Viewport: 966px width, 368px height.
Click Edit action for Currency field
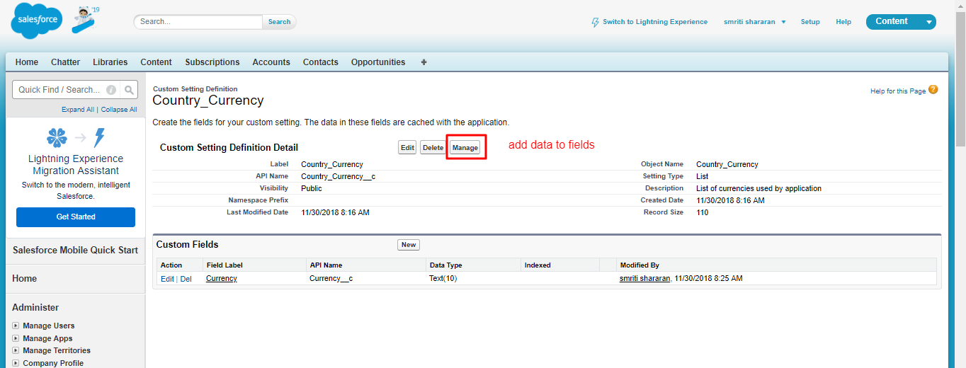point(167,279)
